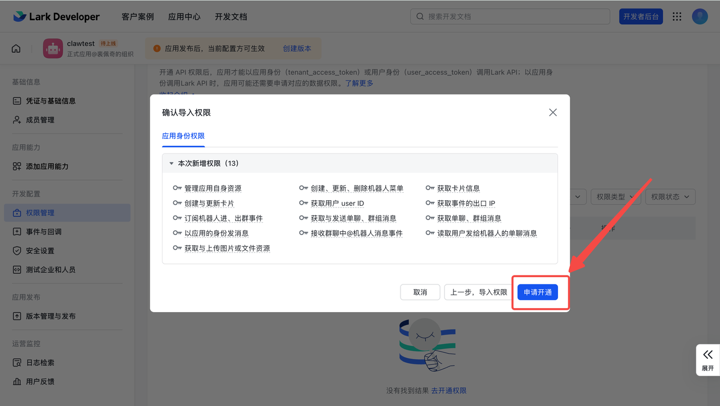This screenshot has height=406, width=720.
Task: Select the 应用身份权限 tab
Action: [183, 136]
